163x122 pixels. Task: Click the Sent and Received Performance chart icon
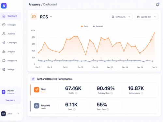pos(33,79)
